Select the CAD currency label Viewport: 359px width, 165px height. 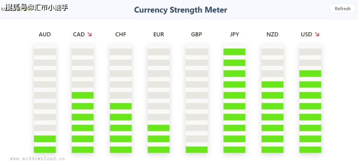(x=78, y=35)
